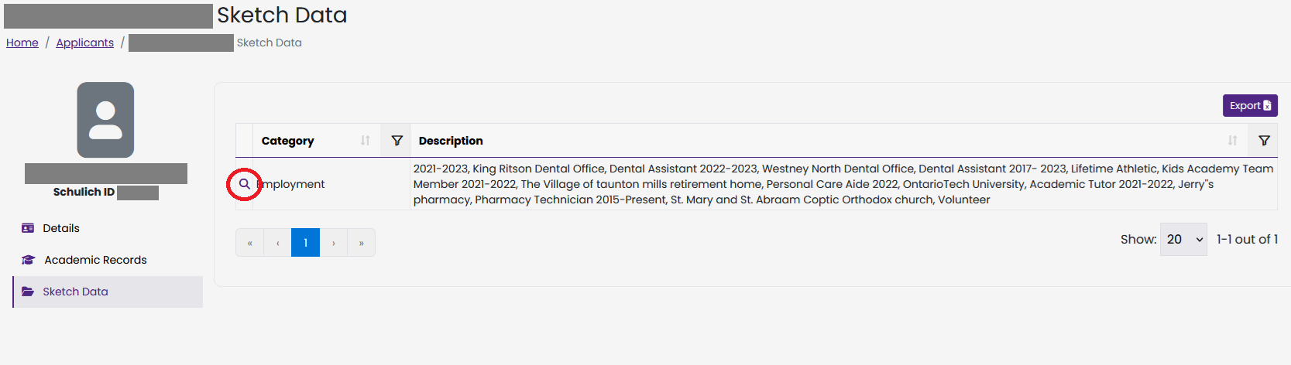This screenshot has height=365, width=1291.
Task: Go to the next page of results
Action: click(x=334, y=243)
